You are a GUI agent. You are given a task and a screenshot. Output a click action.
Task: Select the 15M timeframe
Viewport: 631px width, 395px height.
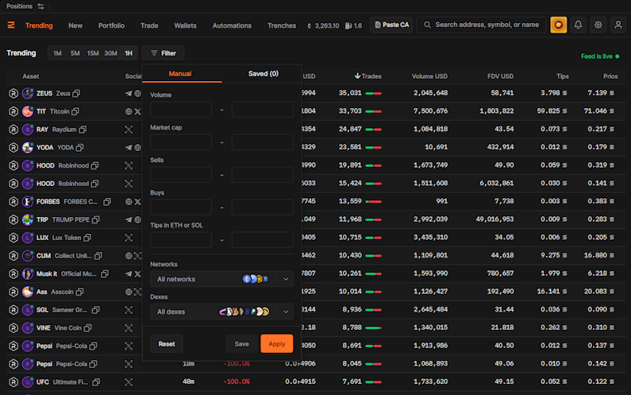[x=93, y=53]
